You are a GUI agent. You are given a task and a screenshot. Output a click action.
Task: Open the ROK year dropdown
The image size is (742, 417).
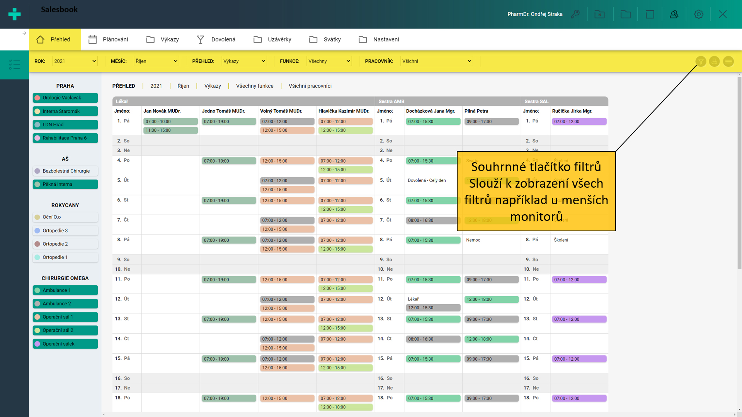[x=75, y=61]
